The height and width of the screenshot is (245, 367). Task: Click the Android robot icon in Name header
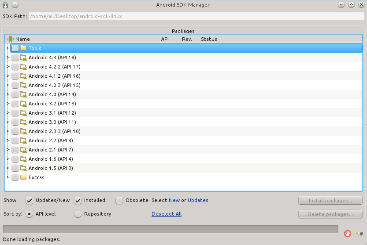11,39
